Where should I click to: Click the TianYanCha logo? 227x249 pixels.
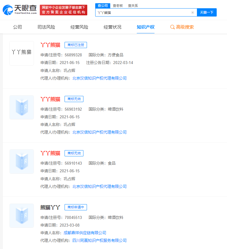click(20, 10)
